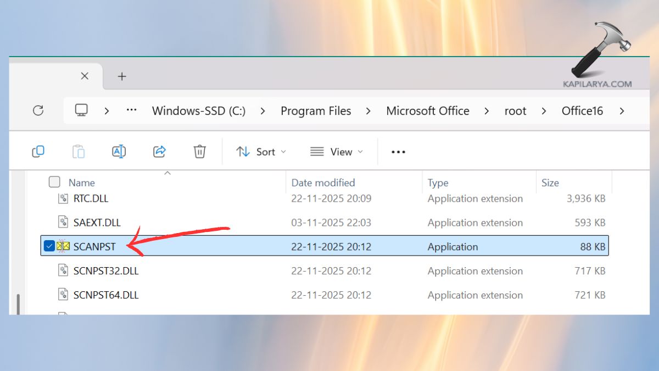Sort by Date modified column header
The width and height of the screenshot is (659, 371).
323,182
